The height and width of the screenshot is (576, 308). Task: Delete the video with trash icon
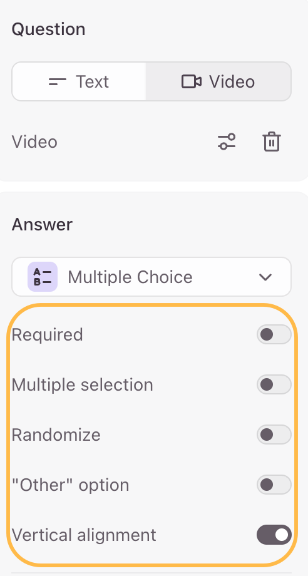(x=272, y=141)
